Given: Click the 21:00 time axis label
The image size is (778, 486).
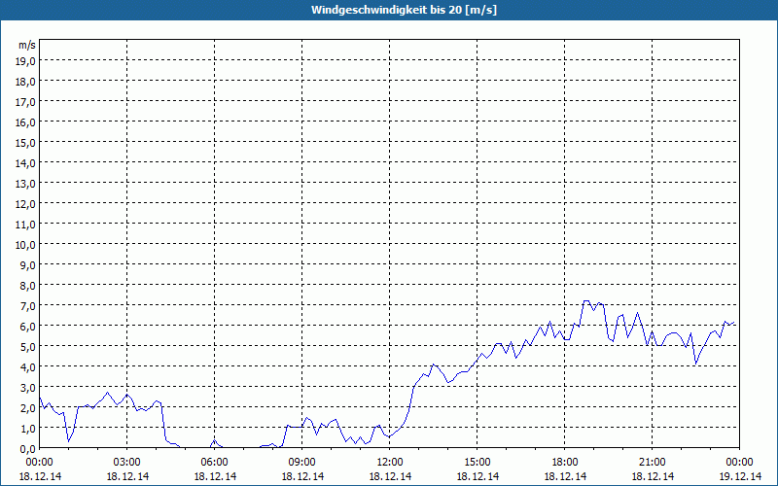Looking at the screenshot, I should (652, 463).
